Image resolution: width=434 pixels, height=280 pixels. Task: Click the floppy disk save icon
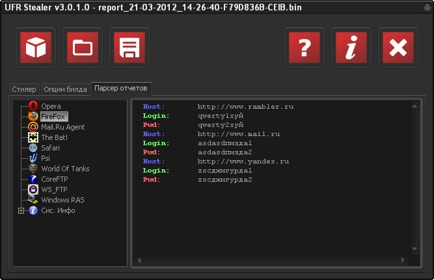[x=129, y=48]
